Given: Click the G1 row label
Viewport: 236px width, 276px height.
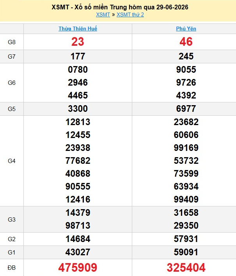Looking at the screenshot, I should [12, 253].
